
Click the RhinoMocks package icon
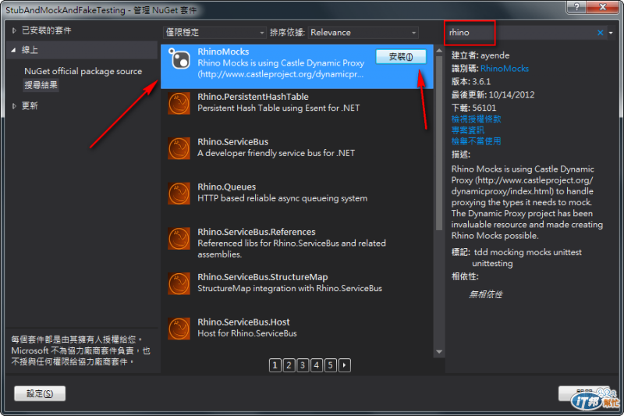(x=179, y=59)
